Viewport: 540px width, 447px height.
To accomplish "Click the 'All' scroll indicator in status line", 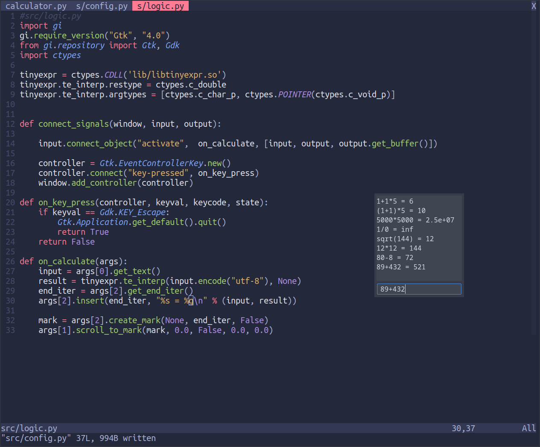I will [x=529, y=428].
